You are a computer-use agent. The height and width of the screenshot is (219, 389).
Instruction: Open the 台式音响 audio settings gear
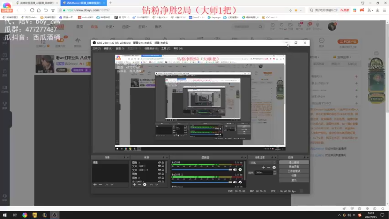pos(240,170)
